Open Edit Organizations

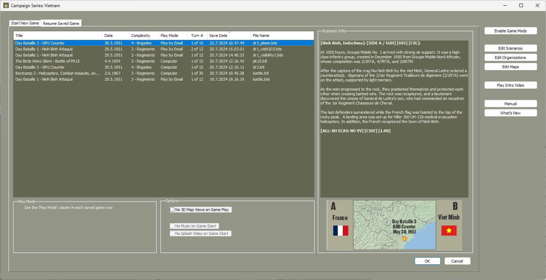tap(510, 58)
